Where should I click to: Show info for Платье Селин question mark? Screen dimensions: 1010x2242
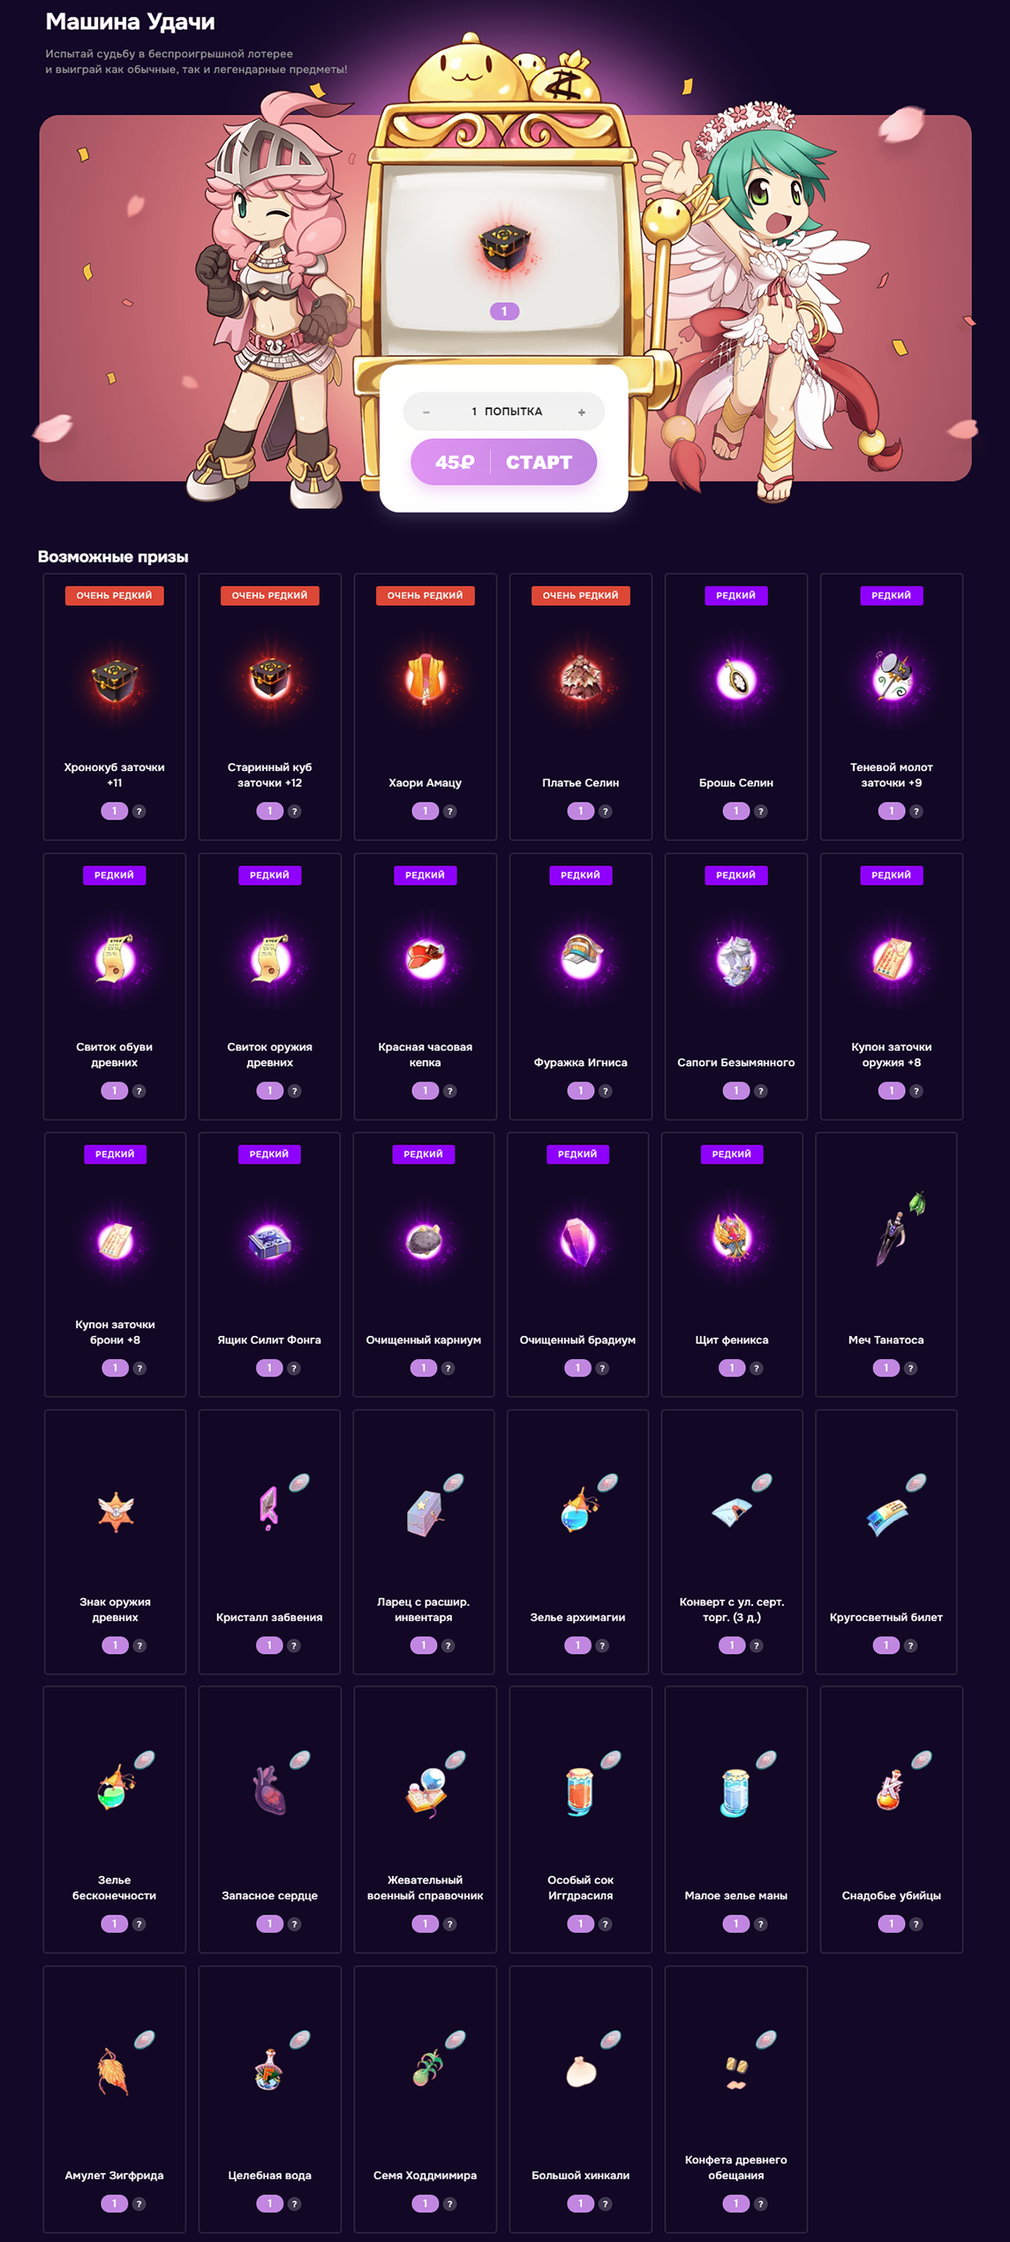[x=606, y=811]
